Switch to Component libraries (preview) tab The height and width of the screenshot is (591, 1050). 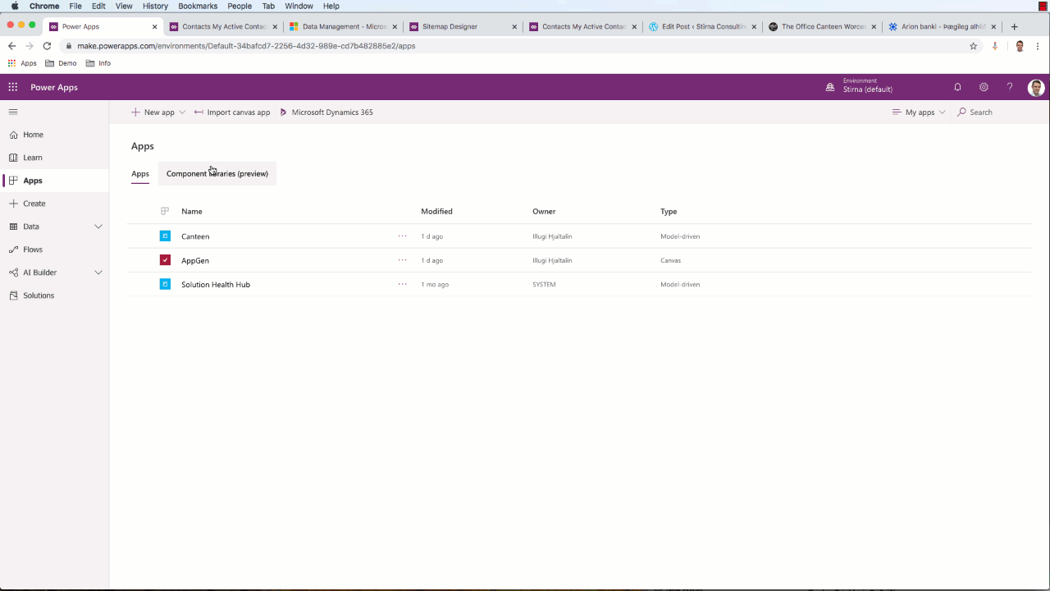tap(217, 174)
